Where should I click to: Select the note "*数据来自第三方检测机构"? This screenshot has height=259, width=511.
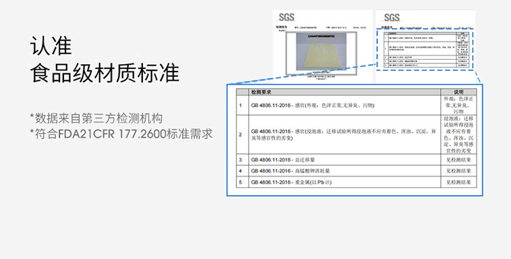96,119
